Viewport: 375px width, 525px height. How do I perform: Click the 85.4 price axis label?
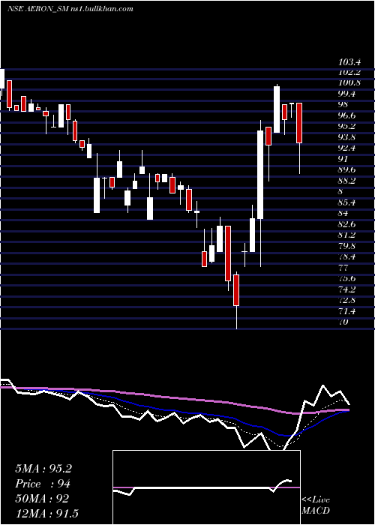[x=347, y=202]
